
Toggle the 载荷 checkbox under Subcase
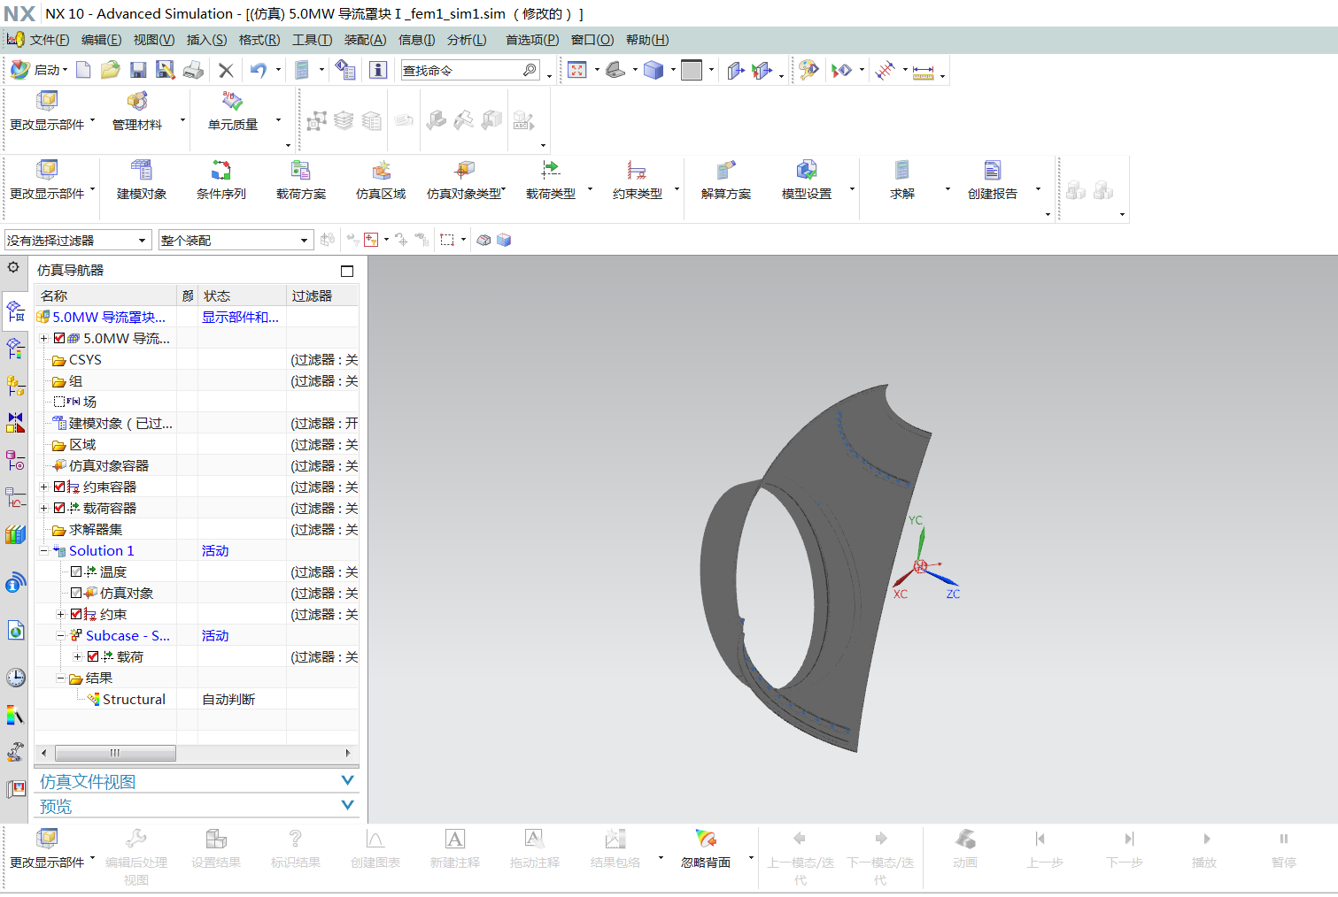(93, 656)
